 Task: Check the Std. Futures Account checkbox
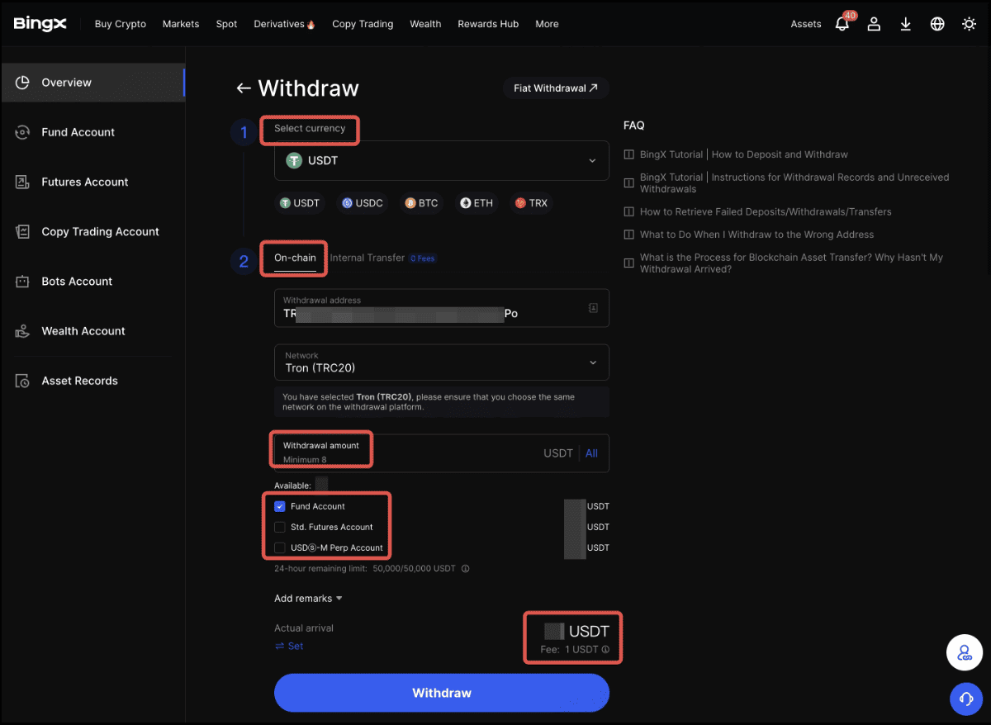click(x=280, y=527)
